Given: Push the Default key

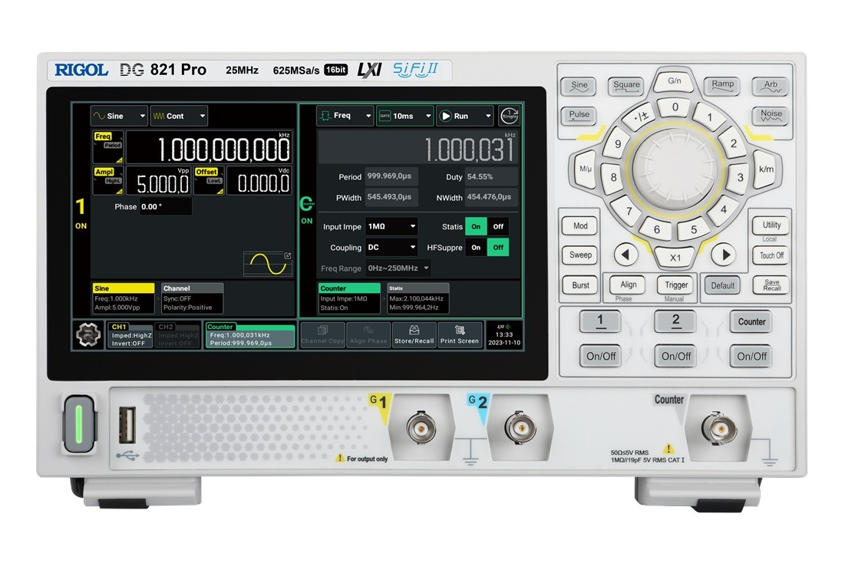Looking at the screenshot, I should coord(723,285).
